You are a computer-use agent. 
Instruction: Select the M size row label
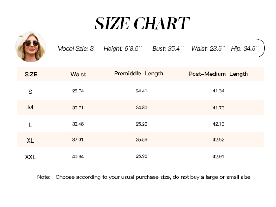30,107
